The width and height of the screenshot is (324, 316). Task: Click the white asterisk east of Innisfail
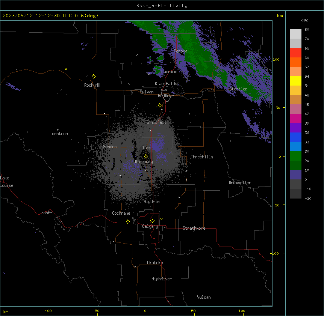coord(189,114)
